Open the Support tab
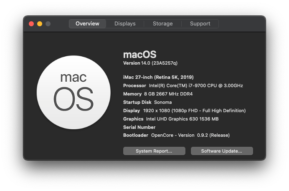Image resolution: width=289 pixels, height=191 pixels. [200, 24]
